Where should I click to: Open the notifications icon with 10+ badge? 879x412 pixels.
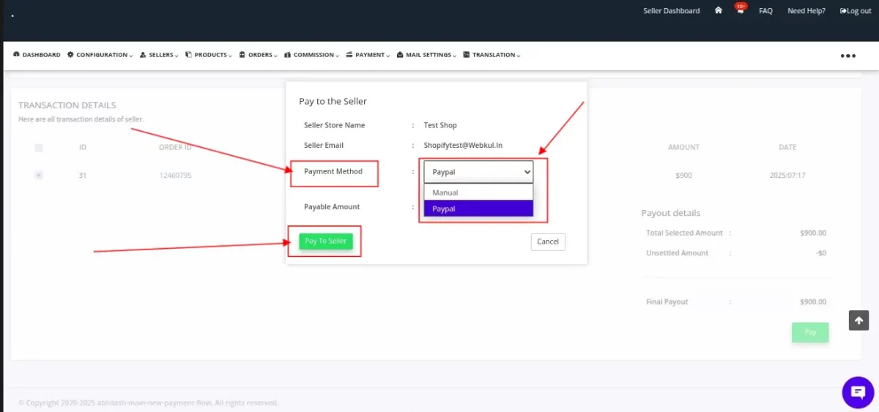741,10
